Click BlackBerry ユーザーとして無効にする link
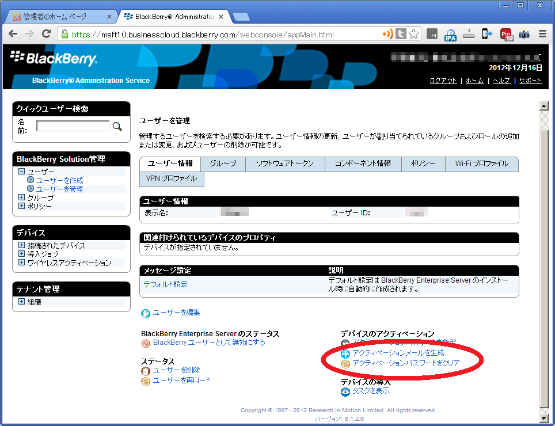The height and width of the screenshot is (426, 555). pos(209,343)
